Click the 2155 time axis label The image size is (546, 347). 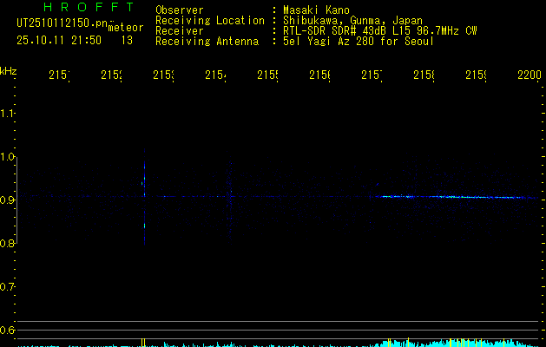click(267, 75)
